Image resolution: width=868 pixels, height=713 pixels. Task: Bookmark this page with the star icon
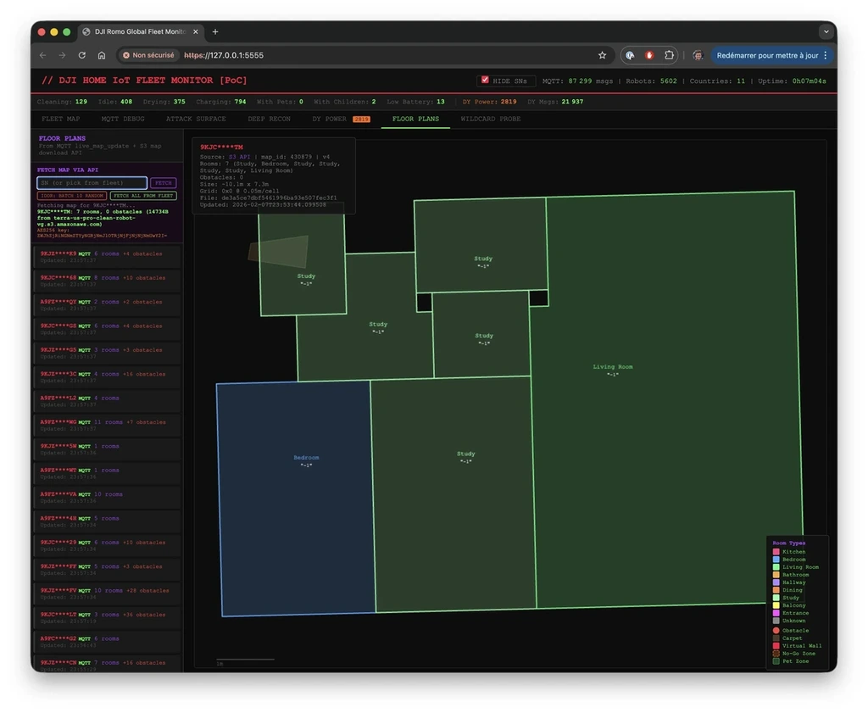tap(602, 55)
